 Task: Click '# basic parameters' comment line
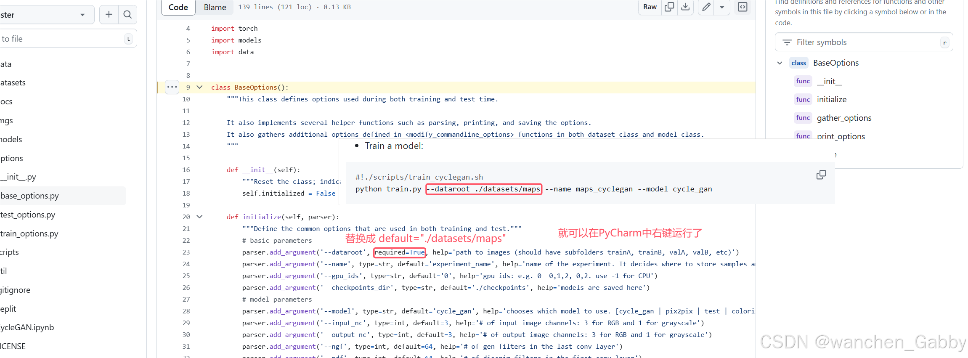tap(277, 241)
